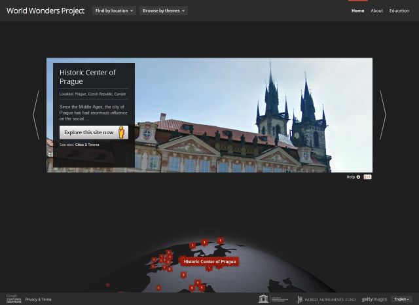This screenshot has width=419, height=305.
Task: Advance to next site with right arrow
Action: tap(383, 115)
